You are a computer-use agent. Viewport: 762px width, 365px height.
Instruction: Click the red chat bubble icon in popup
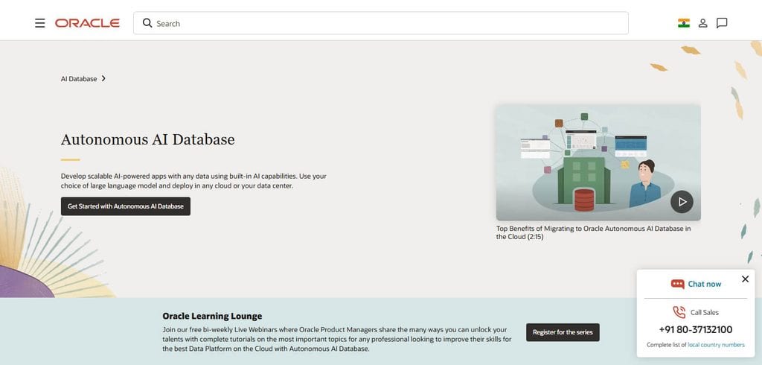pos(677,284)
